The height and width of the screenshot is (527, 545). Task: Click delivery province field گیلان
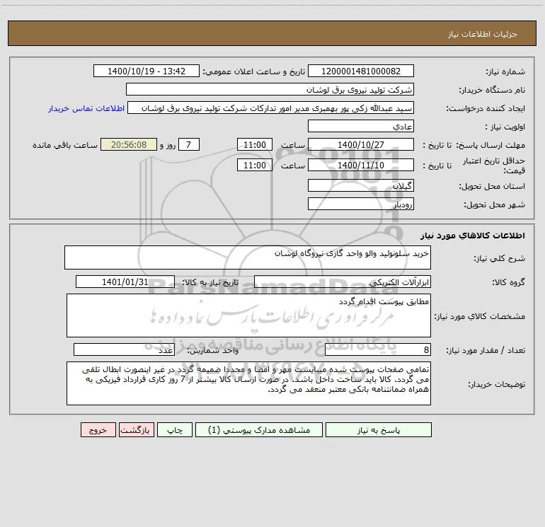point(361,185)
